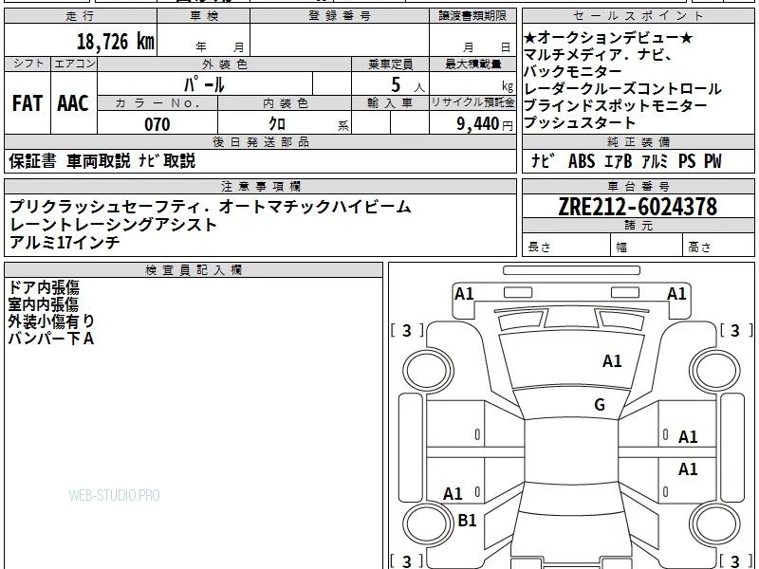
Task: Select the レーントレーシングアシスト line
Action: pos(113,225)
